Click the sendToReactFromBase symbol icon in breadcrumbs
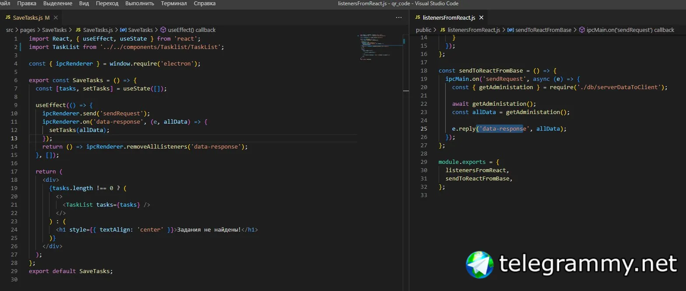The image size is (686, 291). point(510,30)
